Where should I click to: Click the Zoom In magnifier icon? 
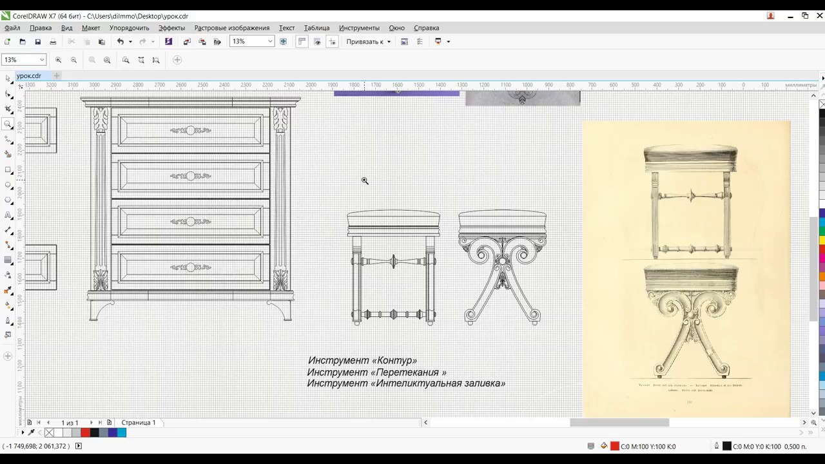point(58,60)
